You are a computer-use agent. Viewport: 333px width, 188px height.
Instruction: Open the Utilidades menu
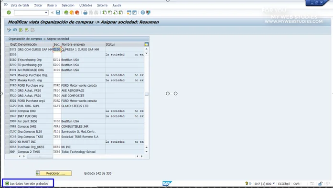click(x=86, y=5)
